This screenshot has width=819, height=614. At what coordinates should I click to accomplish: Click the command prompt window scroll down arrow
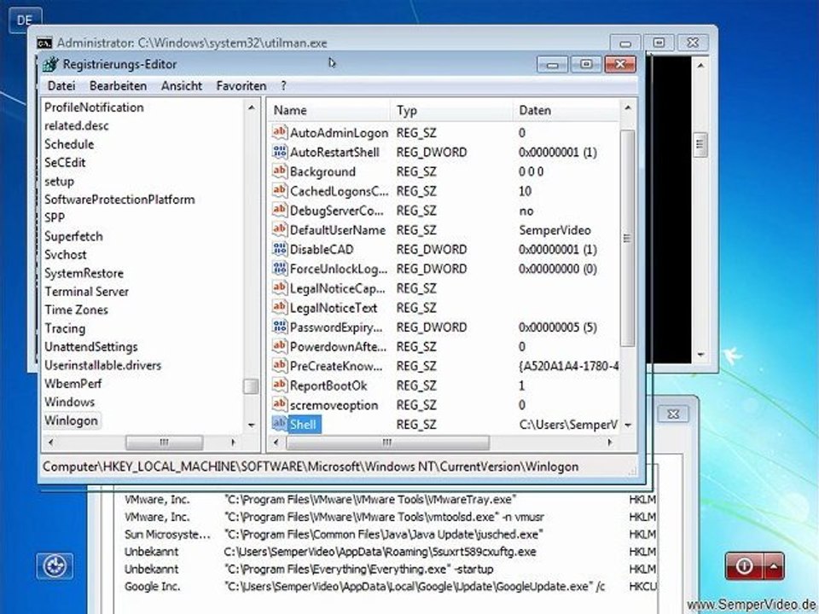[700, 355]
